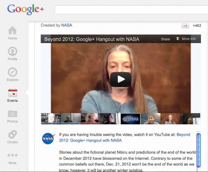
Task: Select the blue logo participant thumbnail
Action: 130,119
